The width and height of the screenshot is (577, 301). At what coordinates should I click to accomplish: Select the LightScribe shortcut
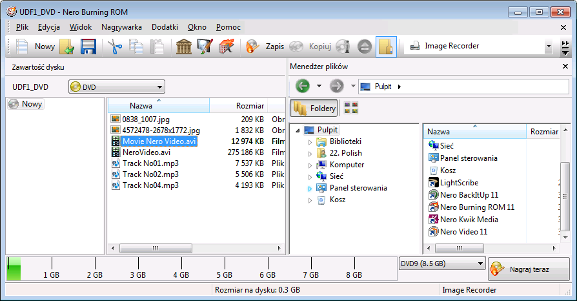coord(453,183)
